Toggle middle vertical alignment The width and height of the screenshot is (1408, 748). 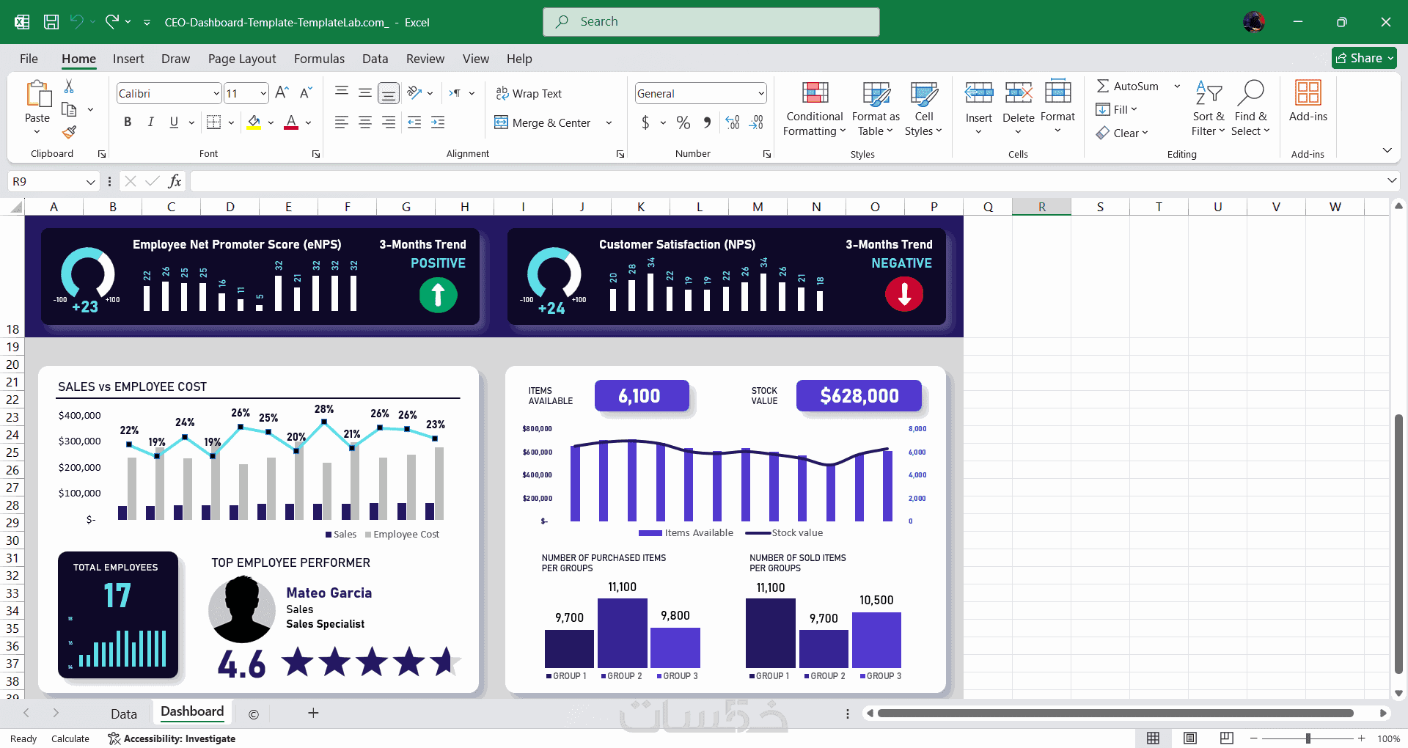[365, 92]
